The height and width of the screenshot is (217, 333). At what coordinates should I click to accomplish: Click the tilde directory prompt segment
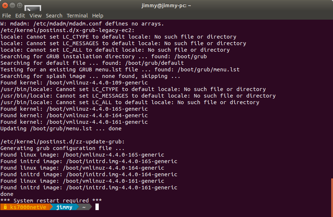click(84, 207)
